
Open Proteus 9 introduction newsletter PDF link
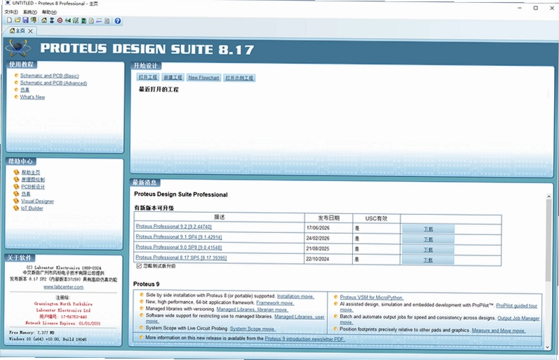point(305,339)
